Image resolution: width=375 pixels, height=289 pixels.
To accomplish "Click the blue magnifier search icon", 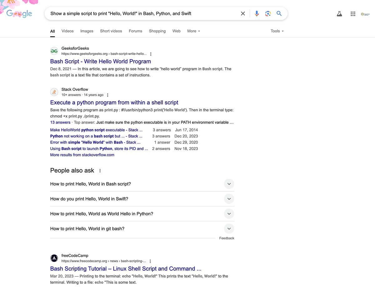I will coord(279,14).
